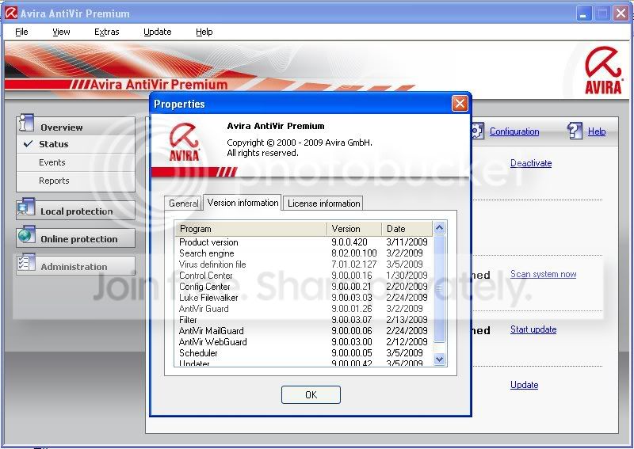Select the Config Center row
The width and height of the screenshot is (634, 449).
tap(304, 287)
